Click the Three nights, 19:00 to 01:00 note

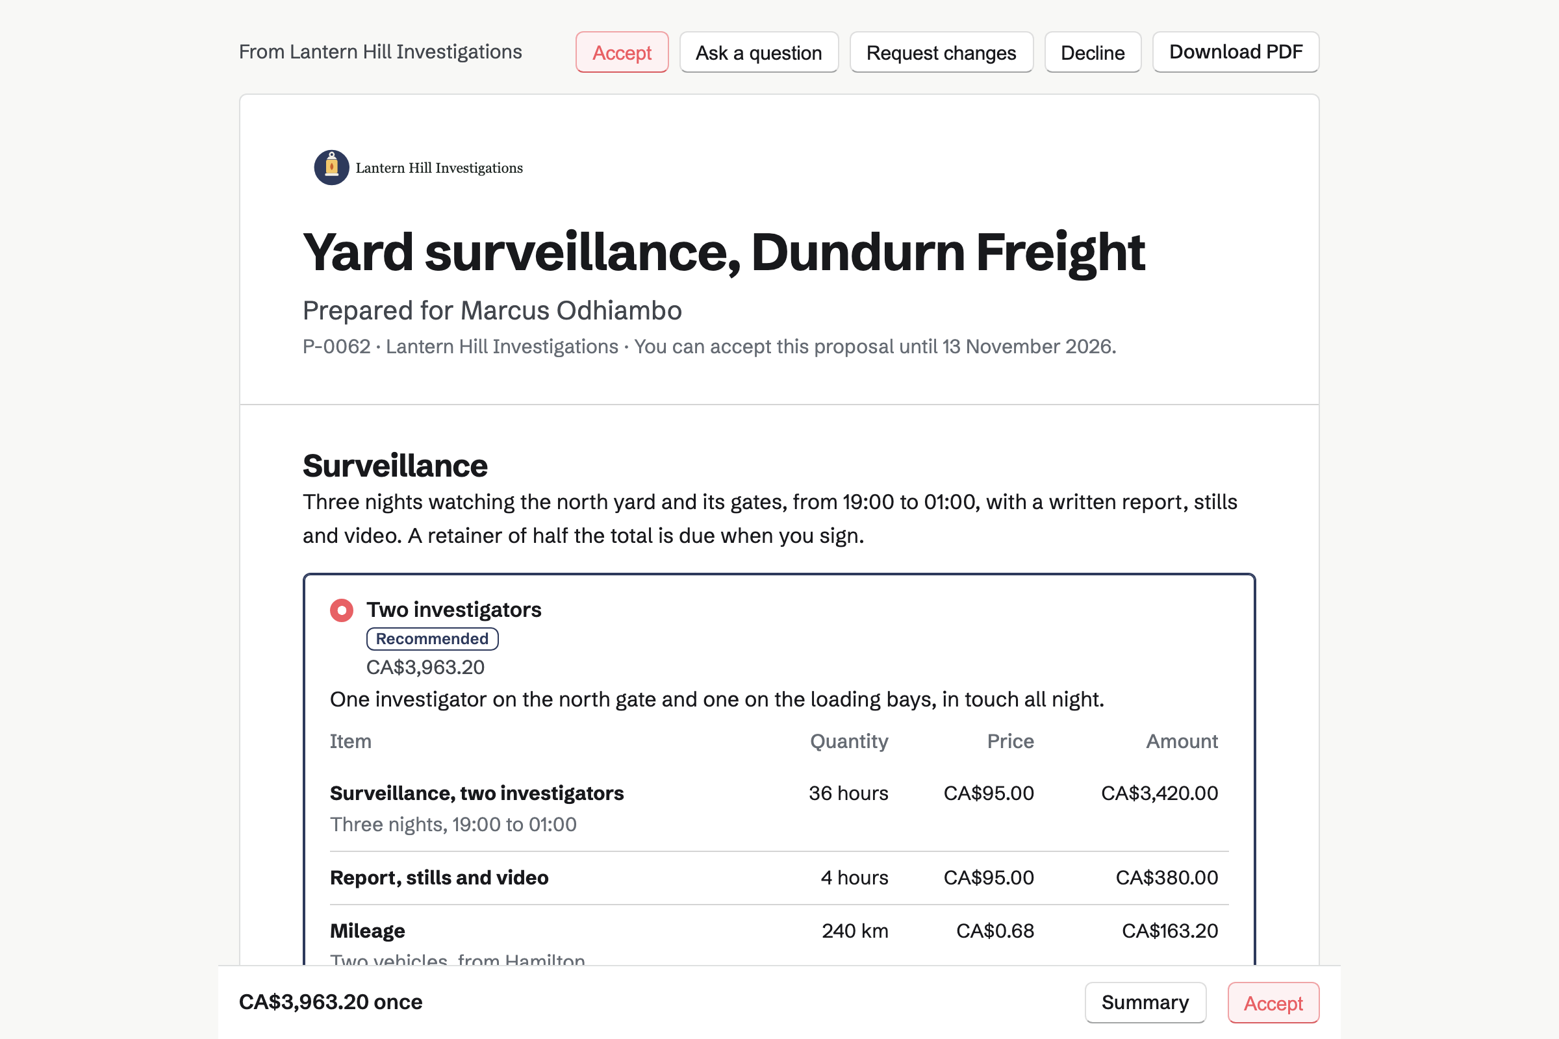coord(453,824)
